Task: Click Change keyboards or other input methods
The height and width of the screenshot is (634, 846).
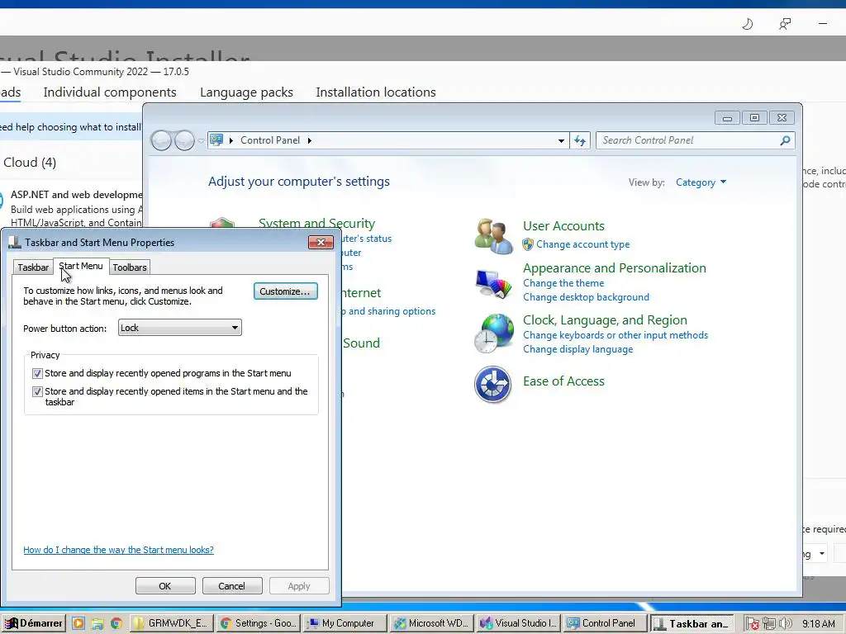Action: pyautogui.click(x=615, y=335)
